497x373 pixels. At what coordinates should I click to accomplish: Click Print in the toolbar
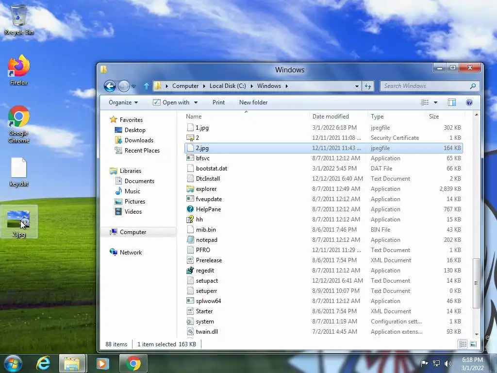tap(218, 102)
